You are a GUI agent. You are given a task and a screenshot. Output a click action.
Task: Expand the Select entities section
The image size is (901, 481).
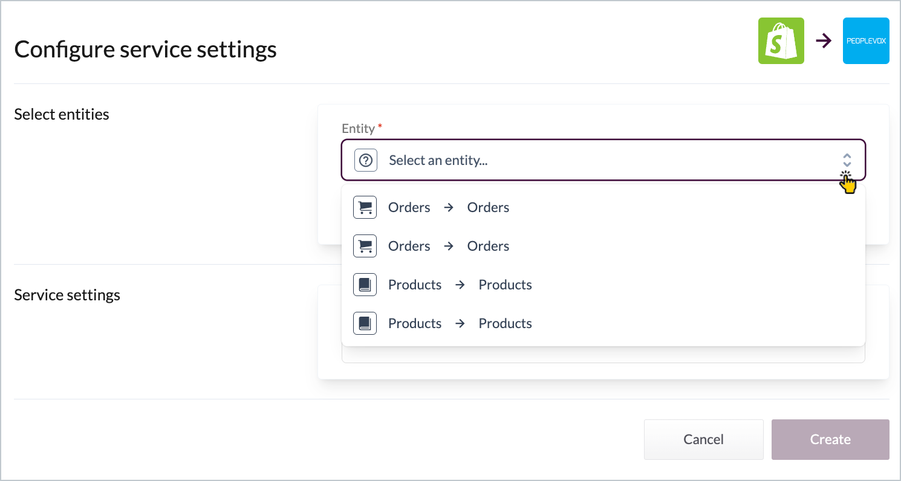61,114
